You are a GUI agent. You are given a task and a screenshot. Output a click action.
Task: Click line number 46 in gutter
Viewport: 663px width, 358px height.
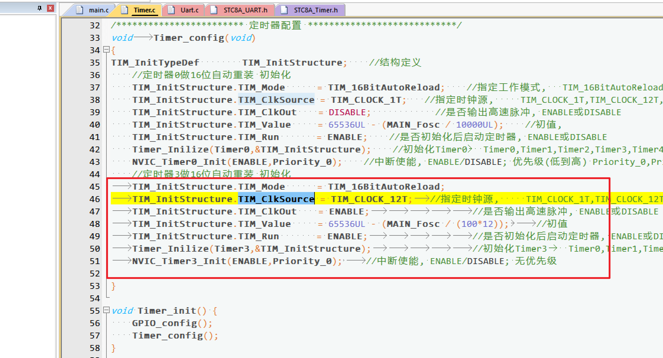point(95,199)
